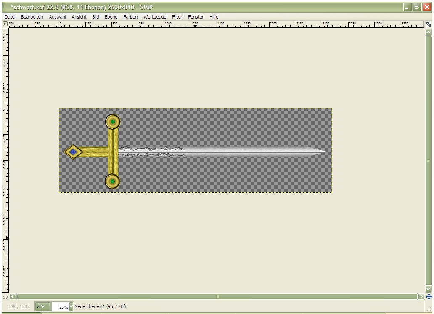Expand the zoom level dropdown arrow
Screen dimensions: 434x314
pos(71,306)
